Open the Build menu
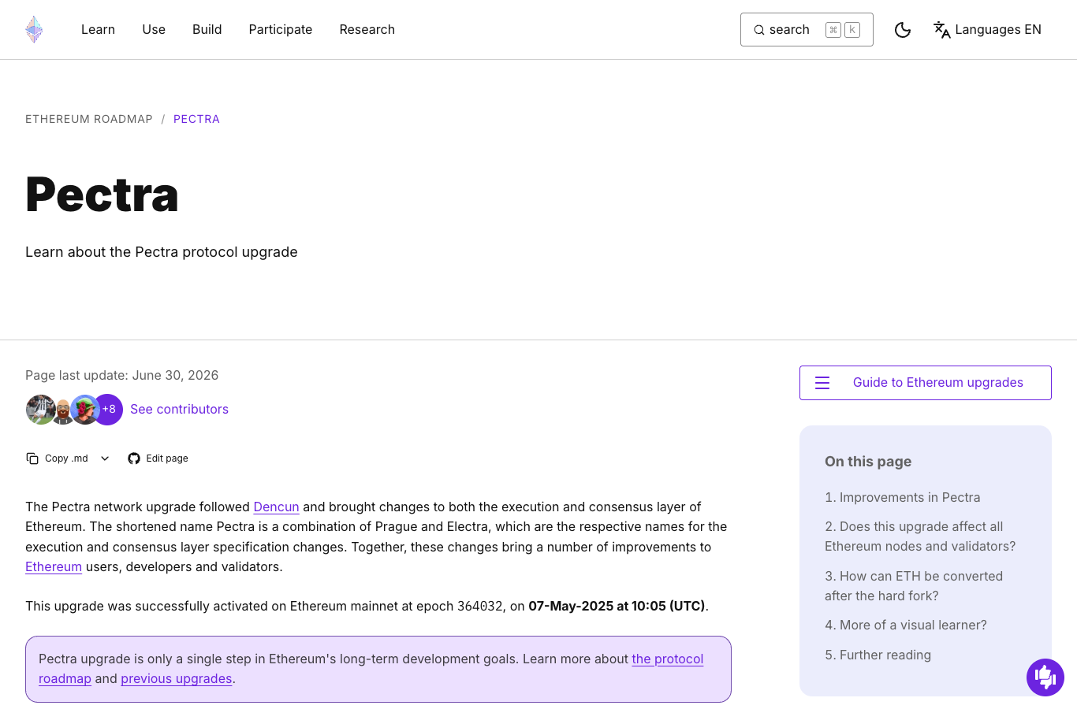 click(207, 29)
